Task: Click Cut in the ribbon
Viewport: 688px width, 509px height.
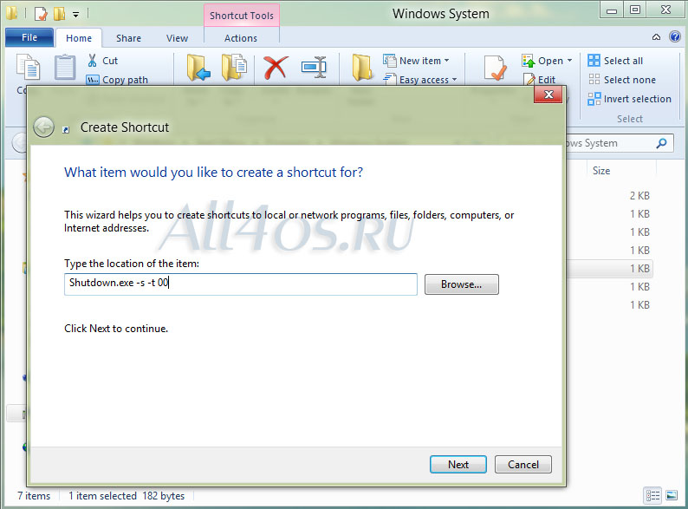Action: (x=102, y=61)
